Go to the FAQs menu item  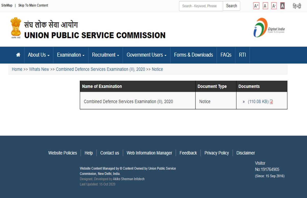click(x=226, y=55)
